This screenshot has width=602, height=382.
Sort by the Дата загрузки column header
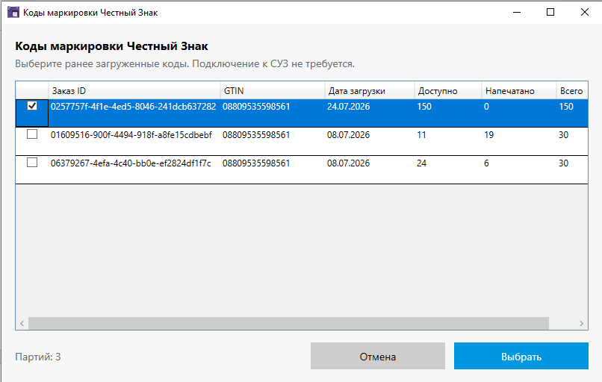pos(370,91)
